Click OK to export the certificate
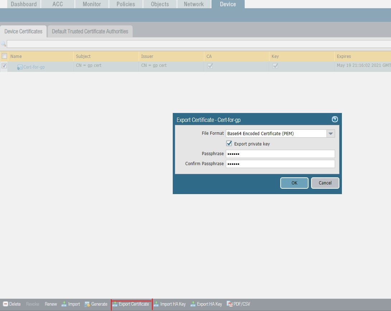391x311 pixels. point(294,183)
